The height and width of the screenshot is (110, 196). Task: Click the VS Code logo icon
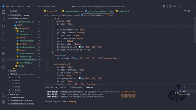(x=3, y=6)
